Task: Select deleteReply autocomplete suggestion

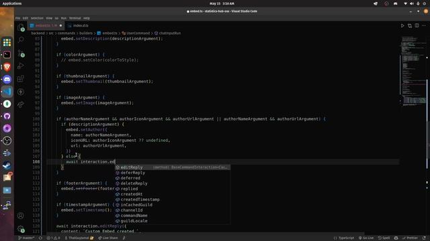Action: (x=173, y=183)
